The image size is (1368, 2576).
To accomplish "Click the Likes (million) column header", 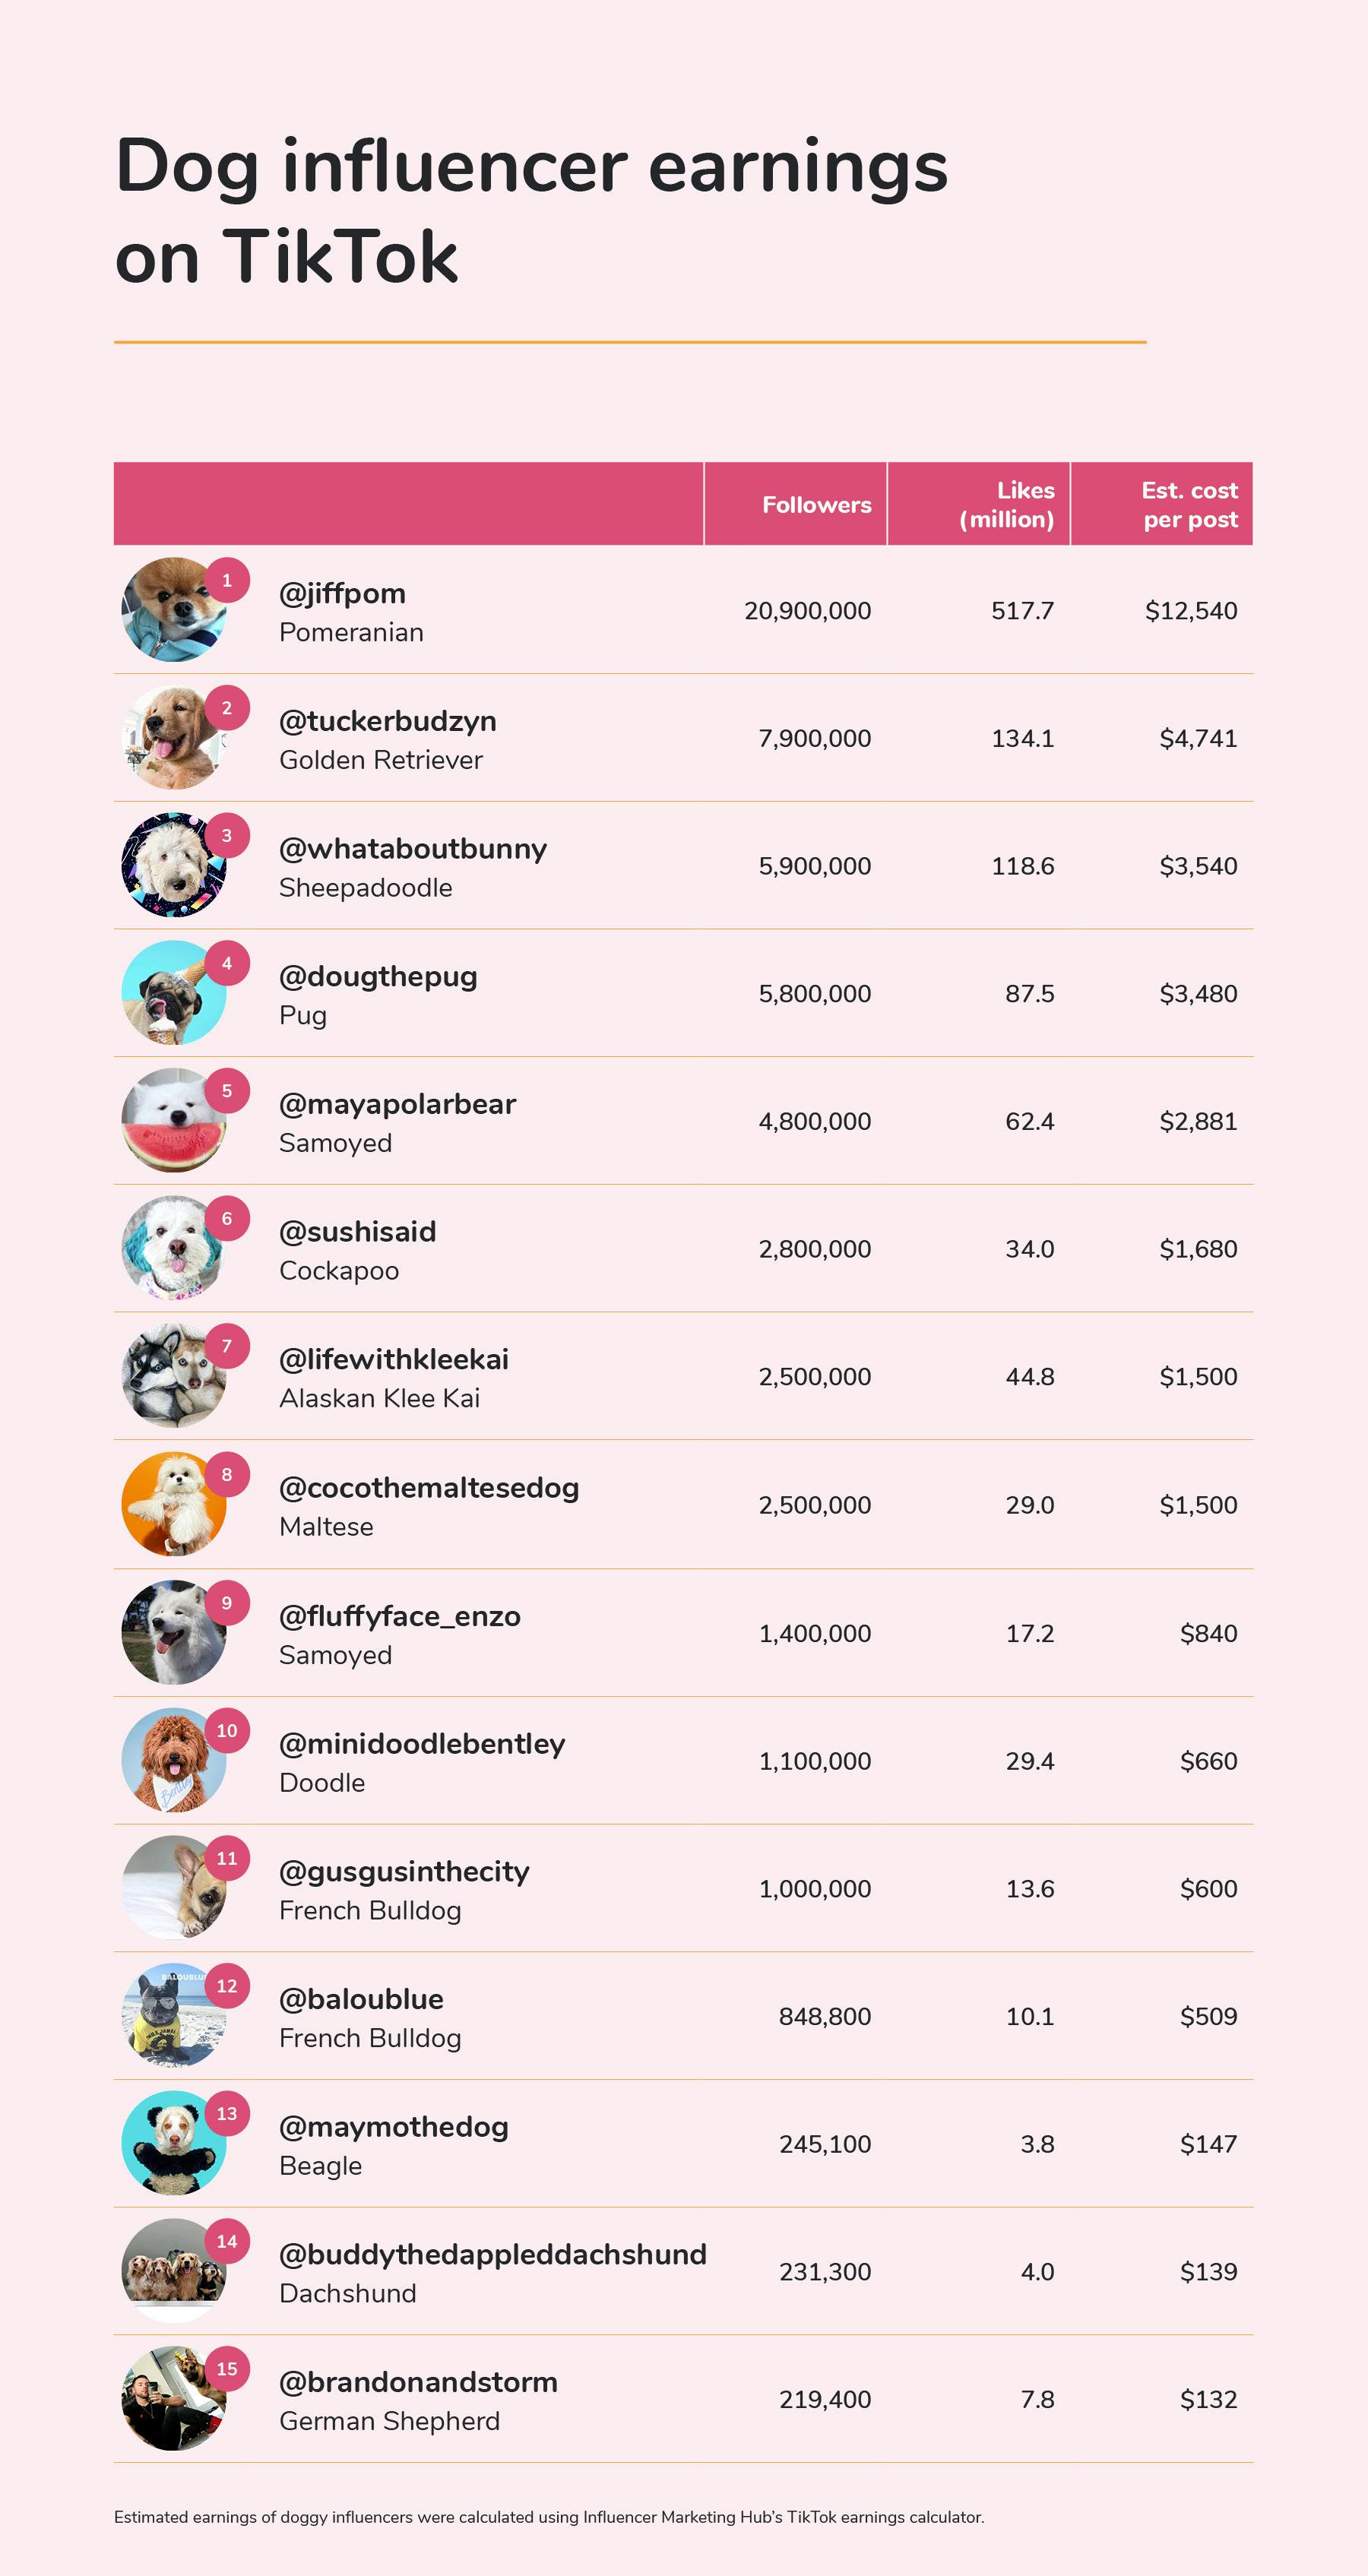I will coord(1006,505).
